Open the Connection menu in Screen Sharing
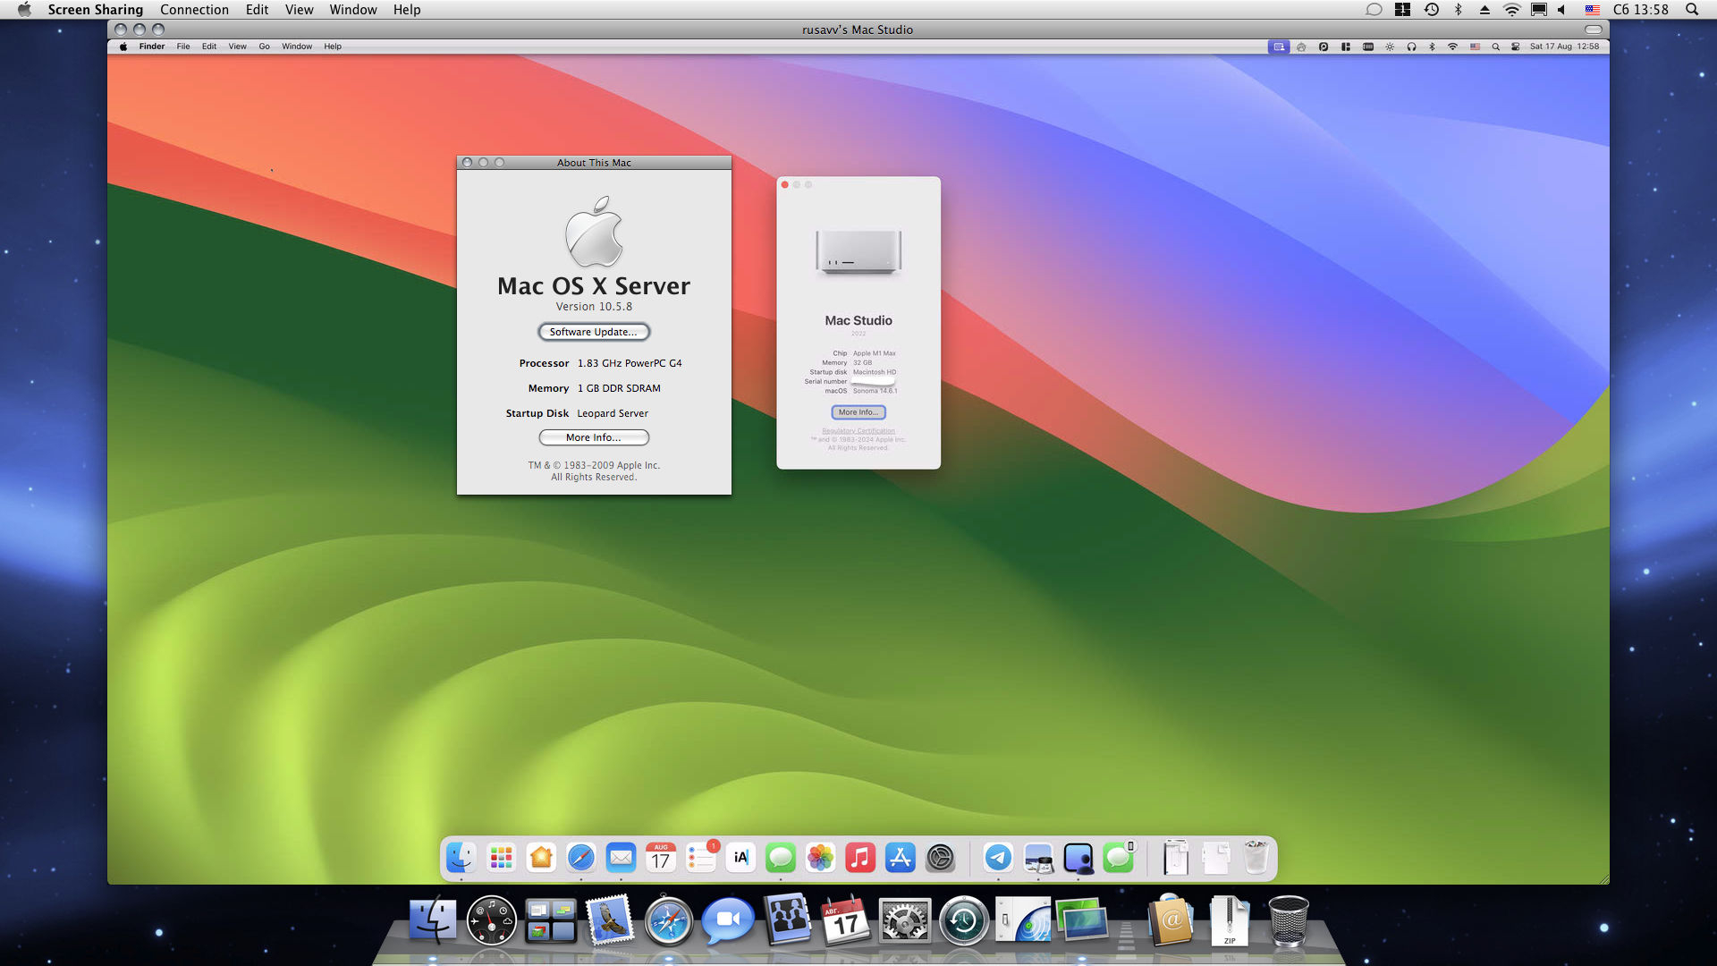This screenshot has width=1717, height=966. point(194,10)
